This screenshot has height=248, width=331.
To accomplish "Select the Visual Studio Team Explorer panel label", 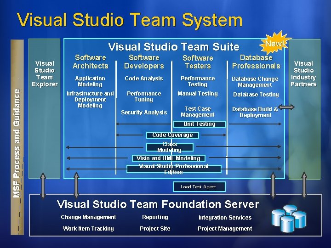I will [x=45, y=74].
